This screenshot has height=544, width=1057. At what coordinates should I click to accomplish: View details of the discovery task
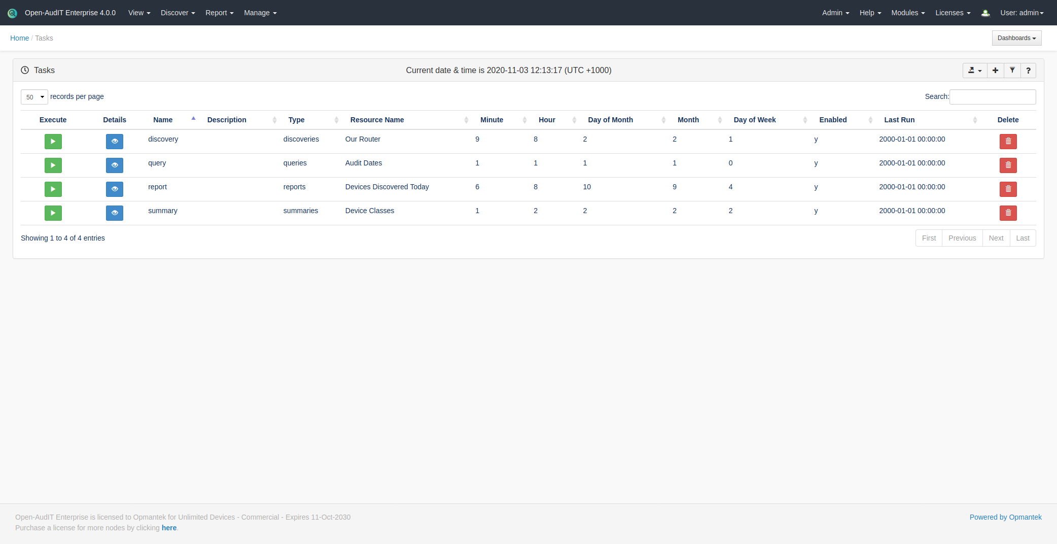pos(115,142)
